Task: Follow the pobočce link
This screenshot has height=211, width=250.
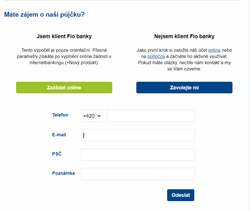Action: (156, 56)
